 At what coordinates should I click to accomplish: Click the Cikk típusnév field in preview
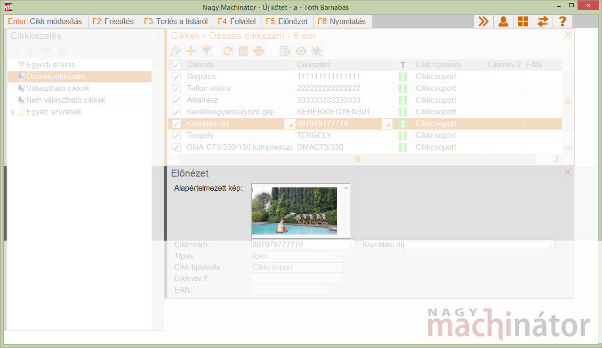coord(297,267)
